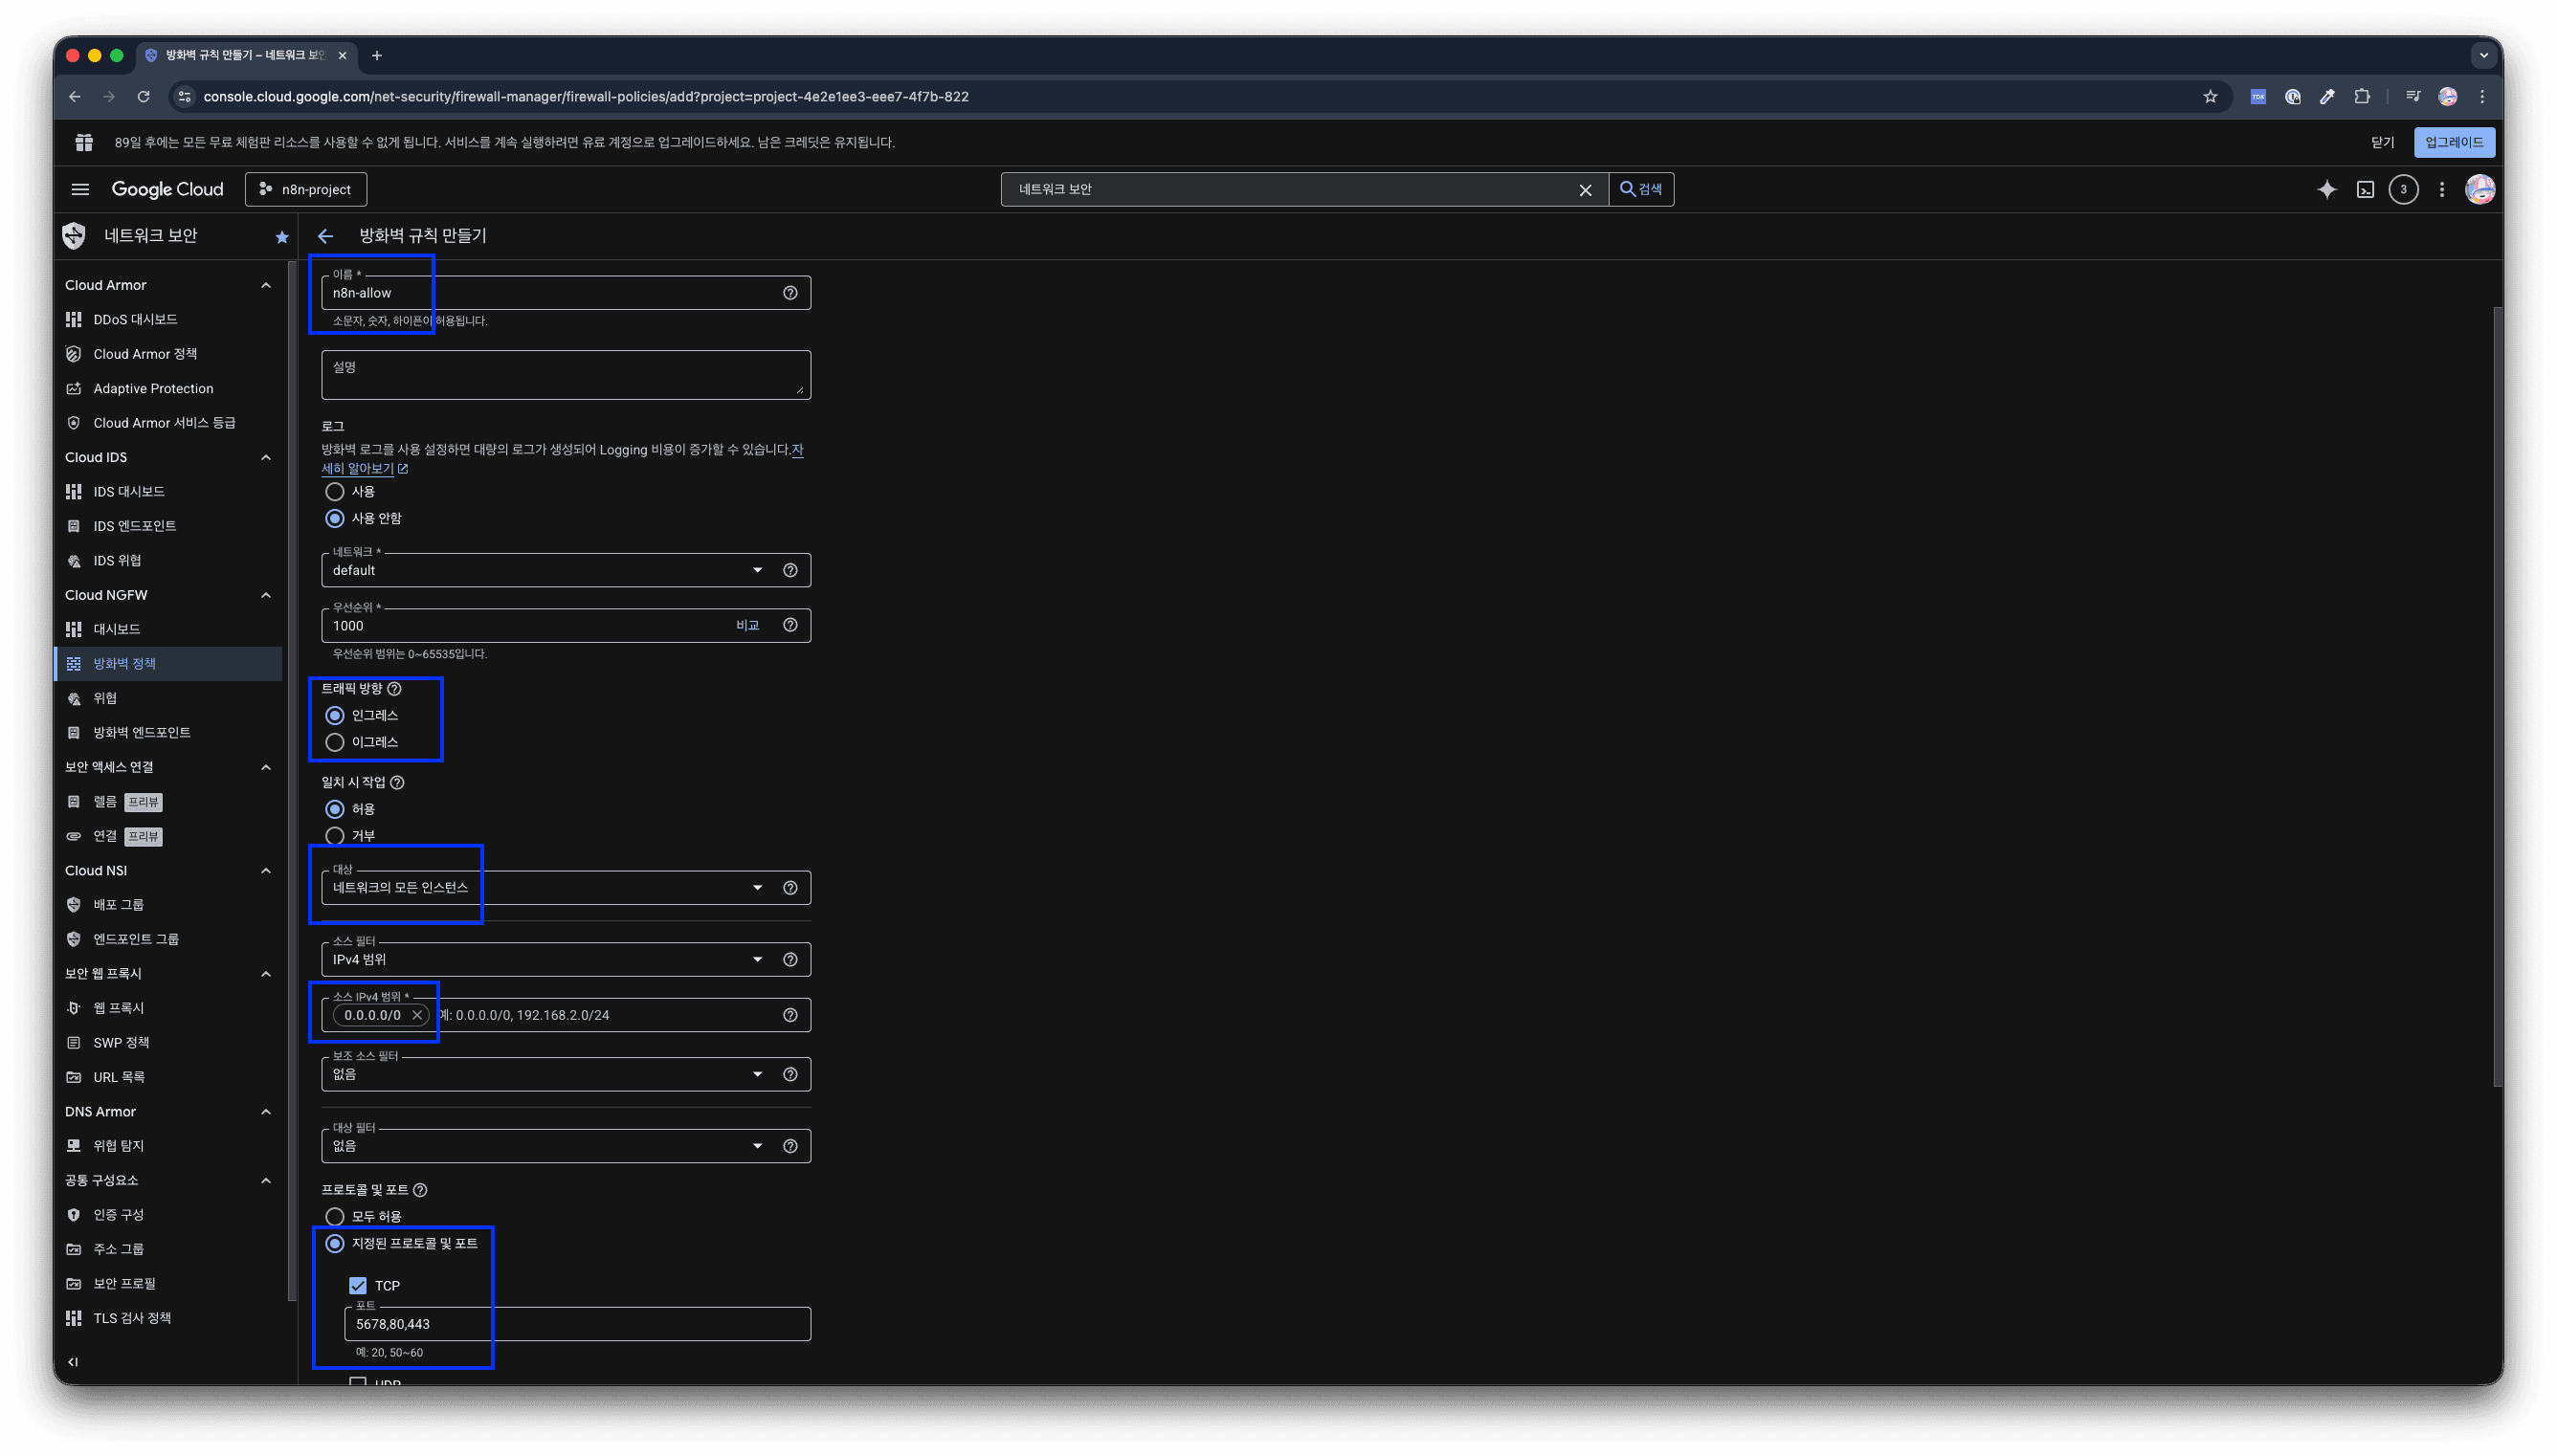Activate the Cloud Shell terminal icon

pyautogui.click(x=2365, y=189)
